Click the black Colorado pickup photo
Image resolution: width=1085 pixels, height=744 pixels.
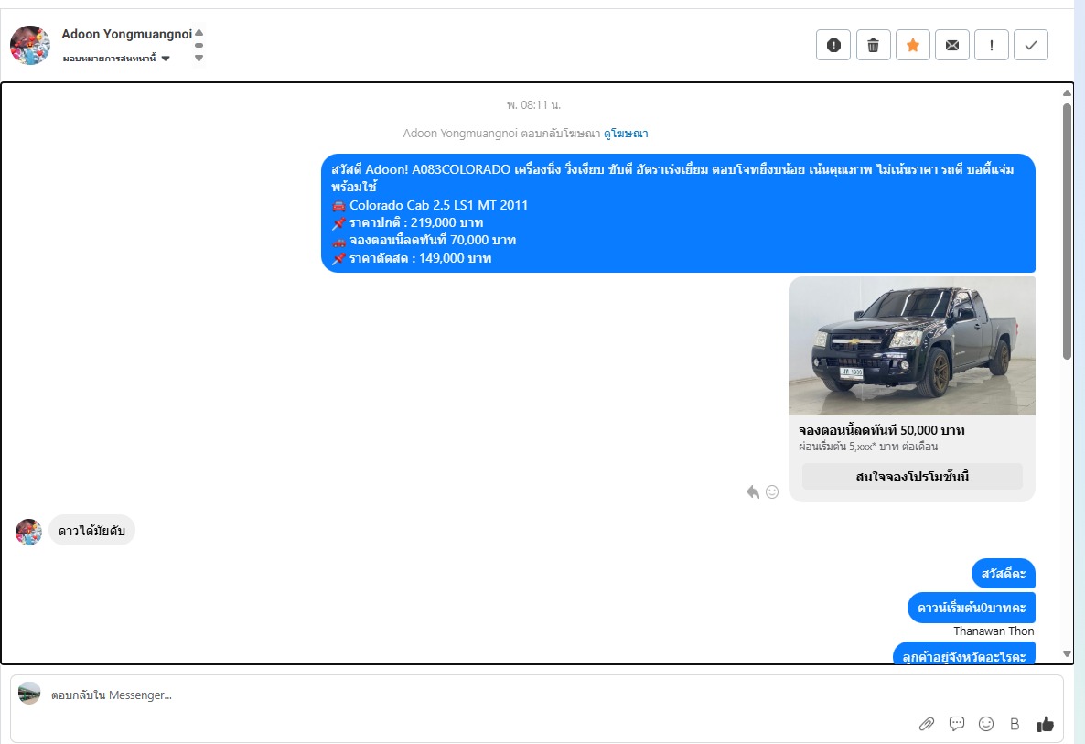click(x=911, y=346)
